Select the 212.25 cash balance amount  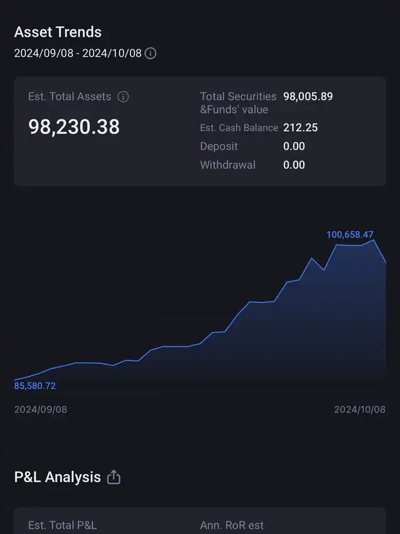tap(300, 127)
